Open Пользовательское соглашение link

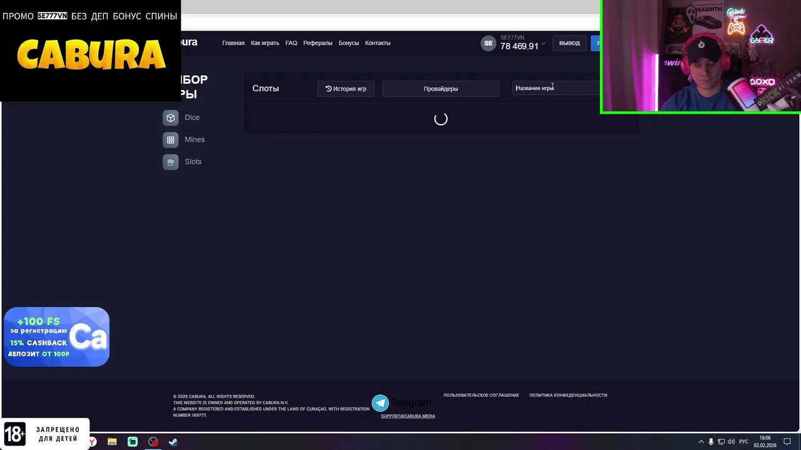point(481,395)
